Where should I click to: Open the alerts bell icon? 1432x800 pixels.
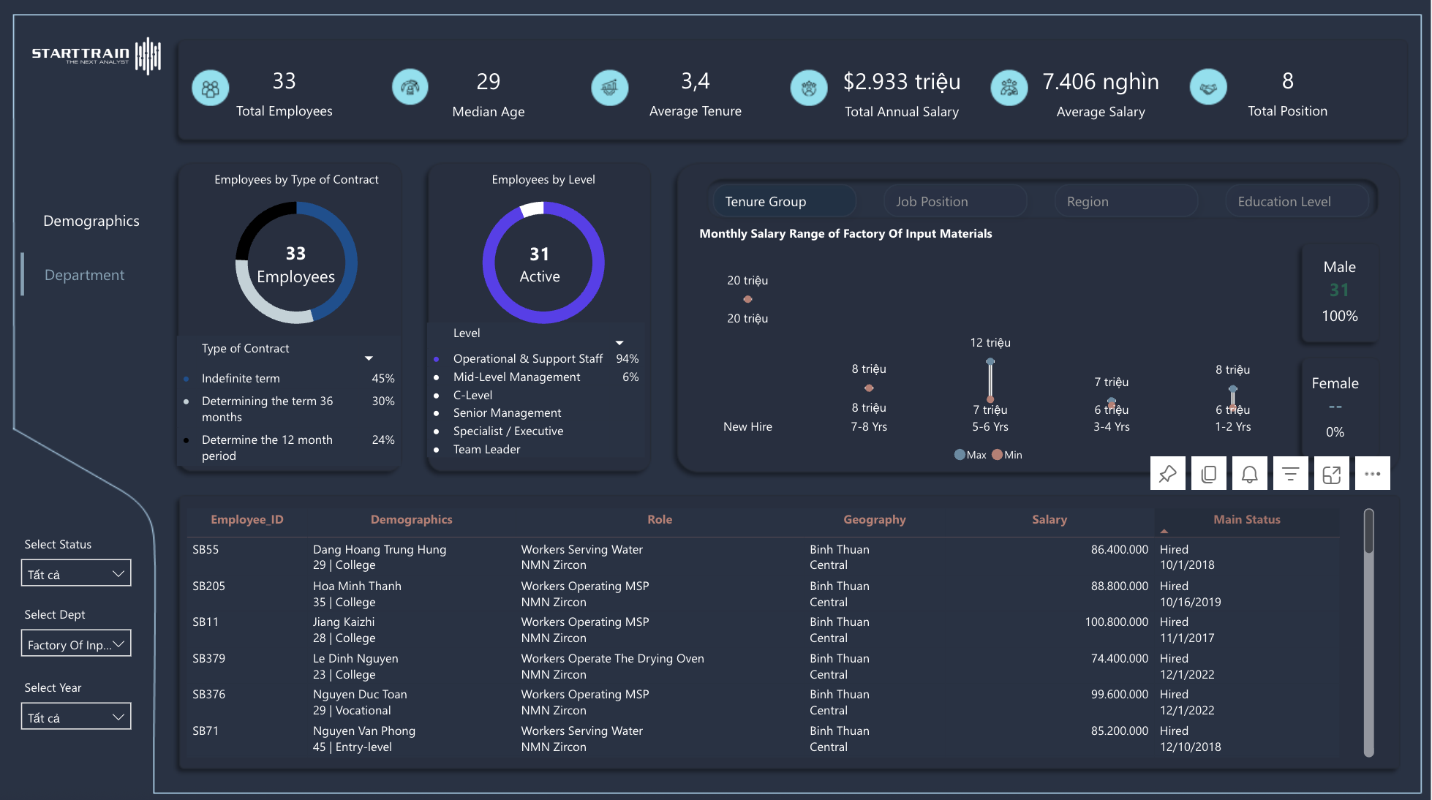click(x=1250, y=473)
